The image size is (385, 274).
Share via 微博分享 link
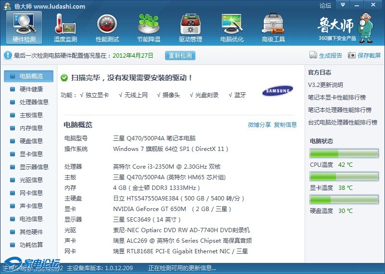point(259,125)
